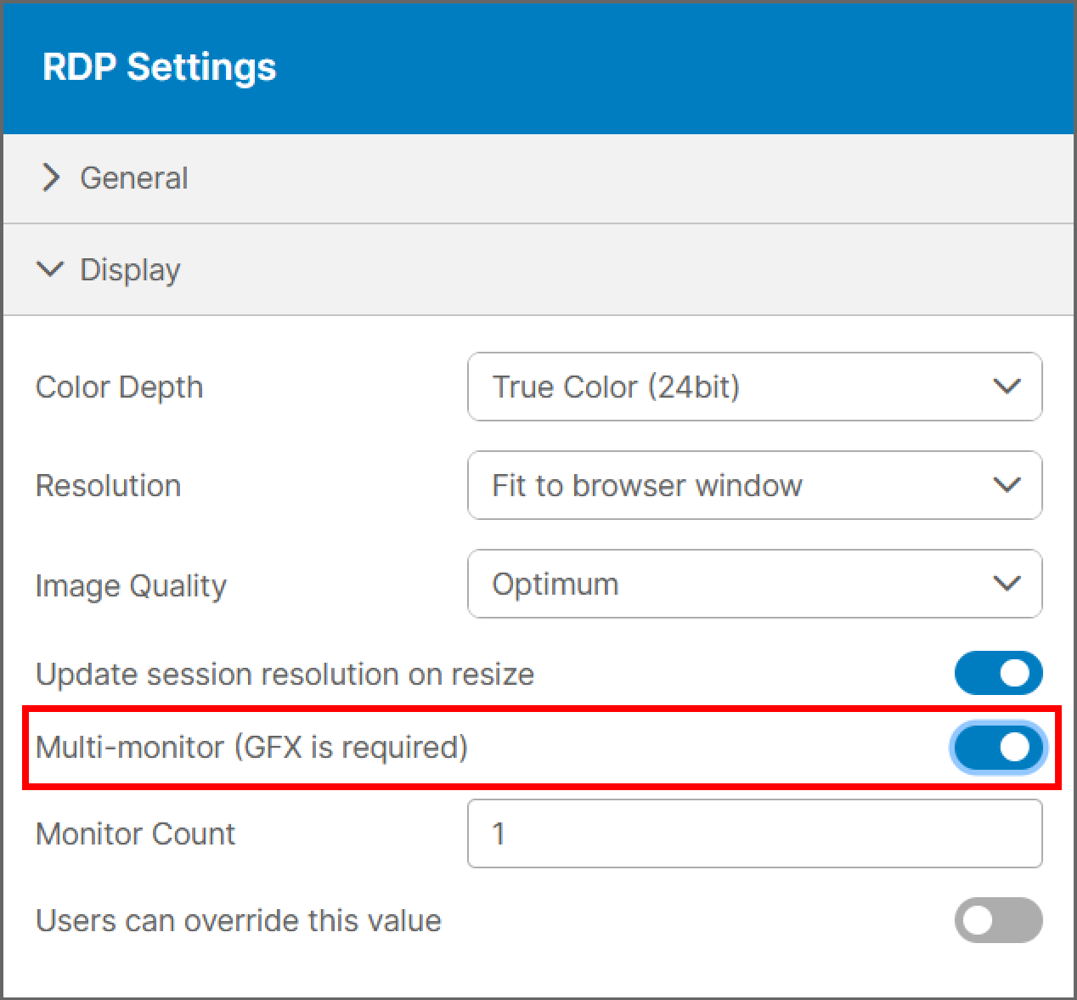This screenshot has width=1077, height=1000.
Task: Click the Monitor Count label
Action: [135, 833]
